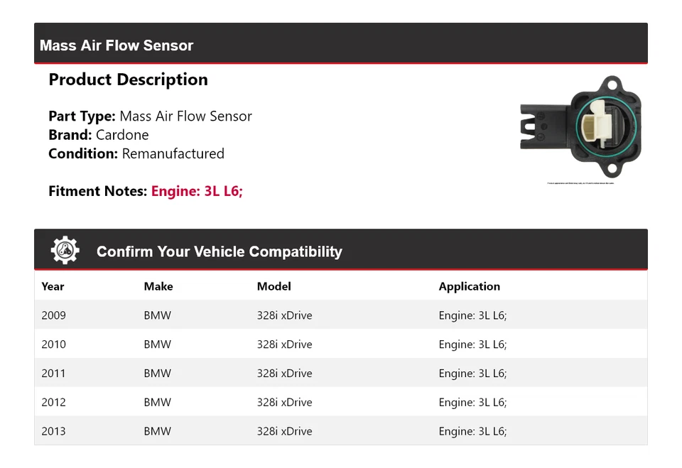Screen dimensions: 682x468
Task: Click the Brand: Cardone line
Action: point(99,135)
